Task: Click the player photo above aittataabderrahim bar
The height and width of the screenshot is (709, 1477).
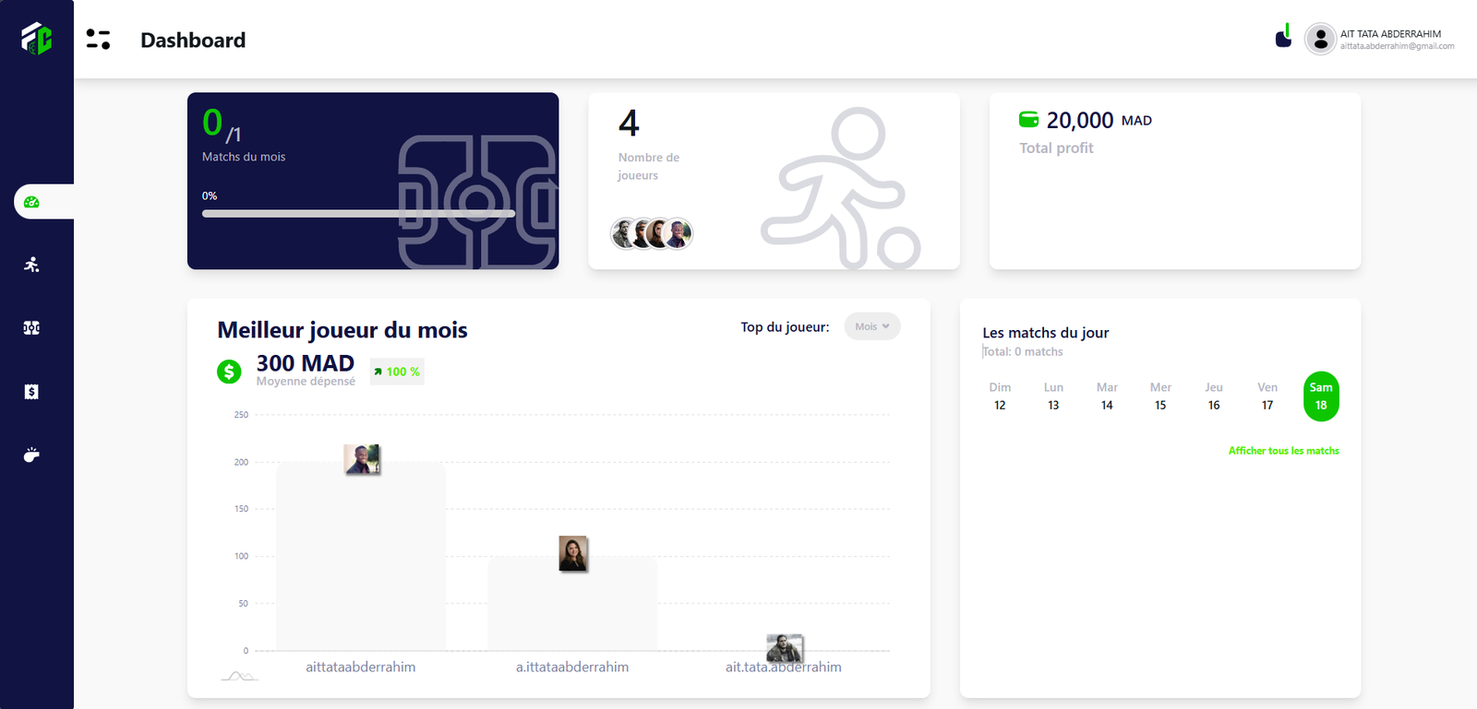Action: tap(362, 459)
